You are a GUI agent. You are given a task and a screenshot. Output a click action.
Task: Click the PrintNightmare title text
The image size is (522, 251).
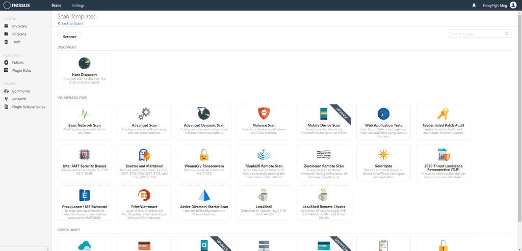click(x=144, y=207)
